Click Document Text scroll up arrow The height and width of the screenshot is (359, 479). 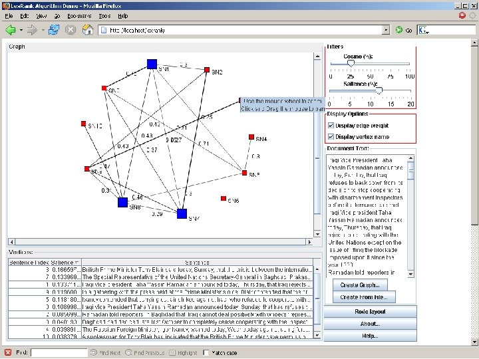[410, 158]
